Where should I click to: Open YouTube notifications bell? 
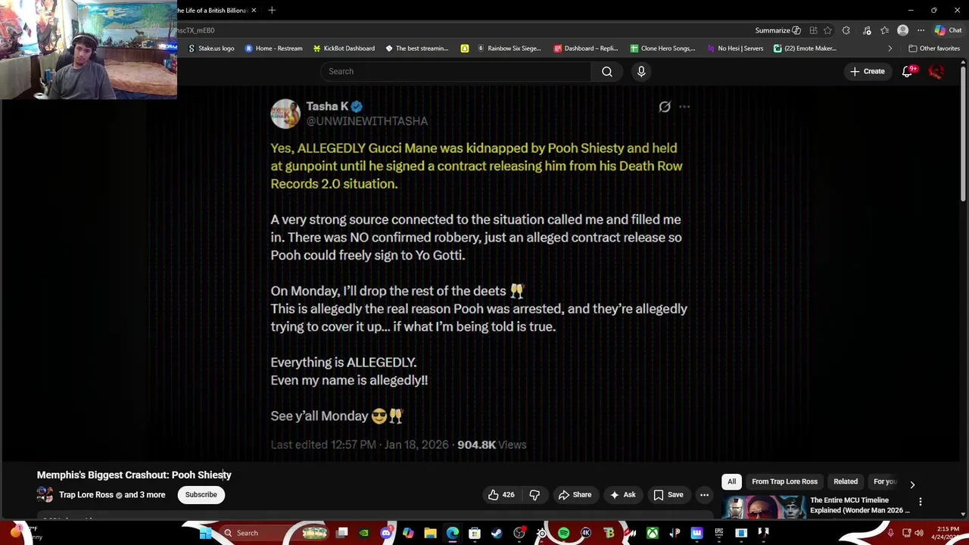point(907,71)
